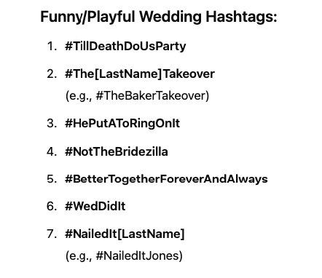Click the Funny/Playful Wedding Hashtags heading

(159, 17)
